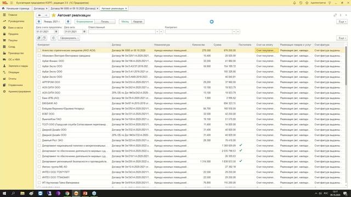Choose the Квартал period button

[138, 22]
